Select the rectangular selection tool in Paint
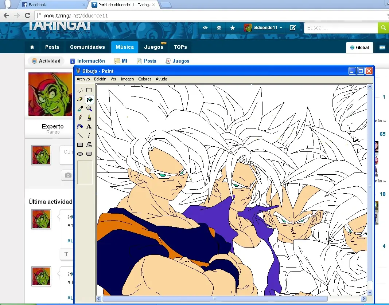389x305 pixels. [x=89, y=90]
